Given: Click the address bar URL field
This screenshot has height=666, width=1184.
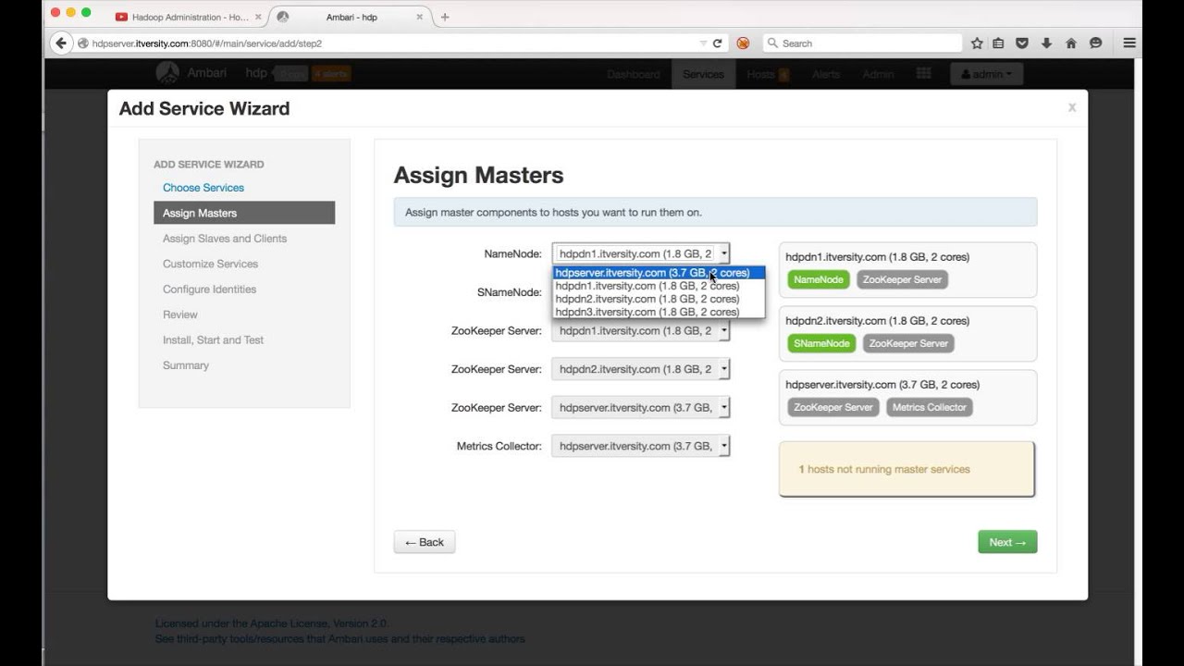Looking at the screenshot, I should pos(393,43).
